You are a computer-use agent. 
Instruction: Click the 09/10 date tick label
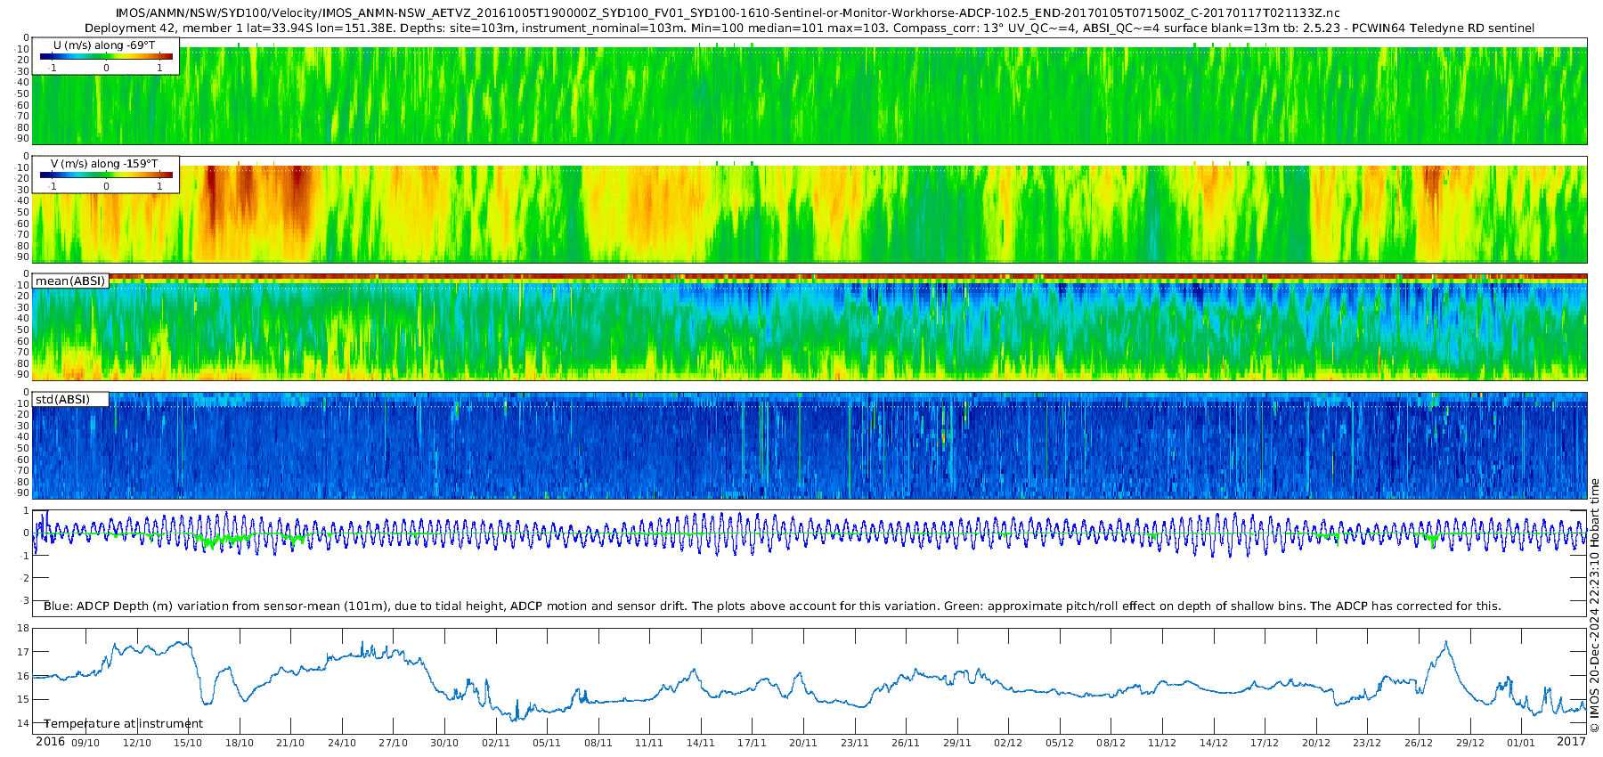coord(85,743)
